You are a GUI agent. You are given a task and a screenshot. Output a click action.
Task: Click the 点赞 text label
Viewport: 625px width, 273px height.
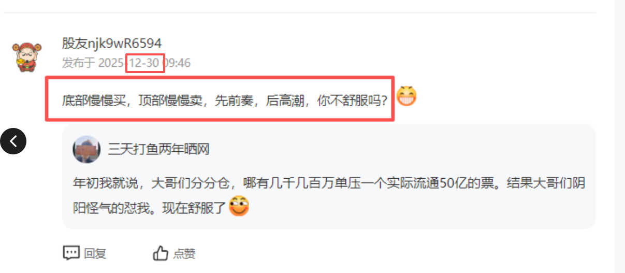(184, 253)
